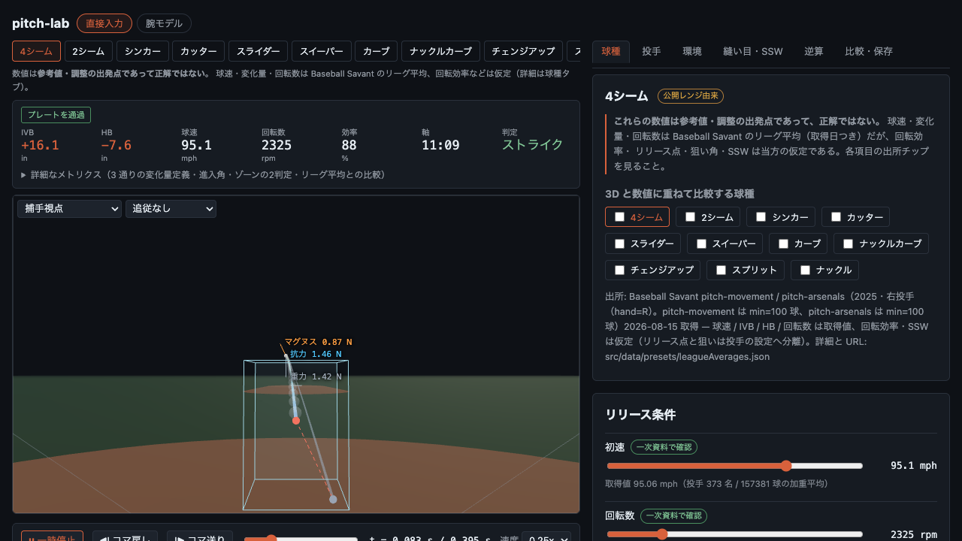Click the 公開レンジ由来 source chip
Screen dimensions: 962x541
(x=691, y=96)
